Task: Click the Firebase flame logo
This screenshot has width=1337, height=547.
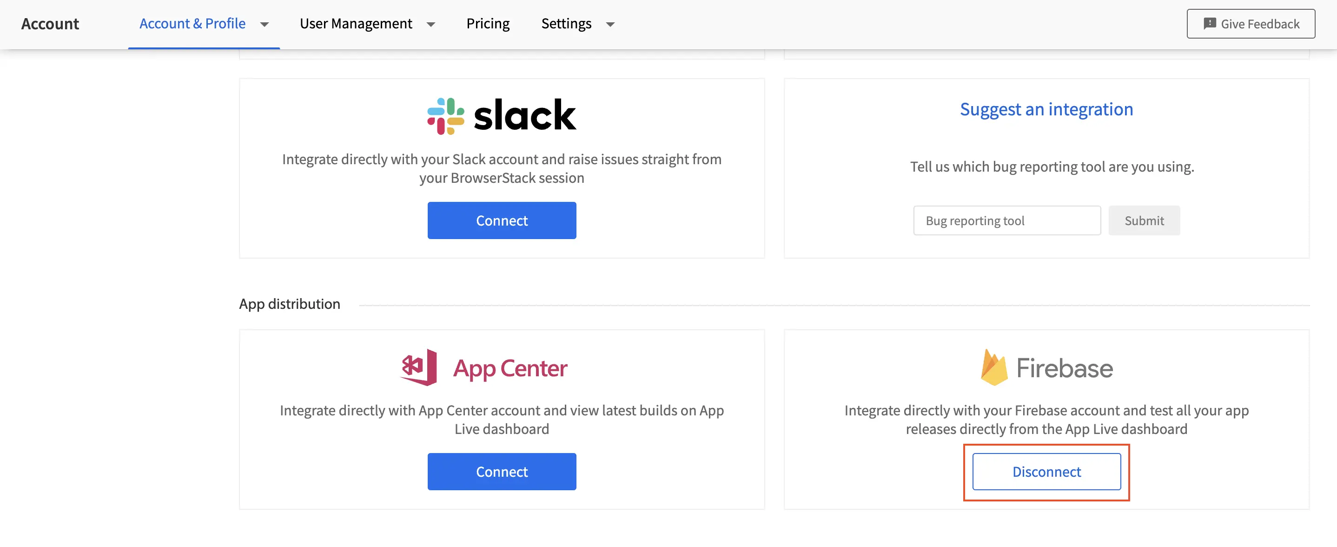Action: pyautogui.click(x=993, y=367)
